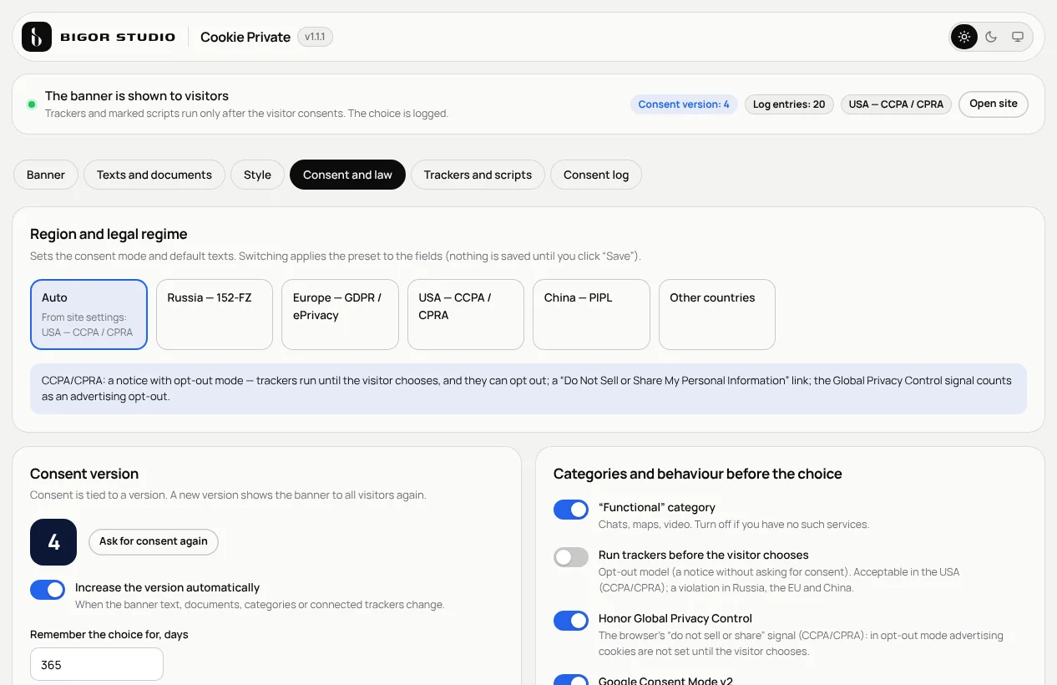This screenshot has height=685, width=1057.
Task: Click the consent version number 4 tile
Action: point(53,542)
